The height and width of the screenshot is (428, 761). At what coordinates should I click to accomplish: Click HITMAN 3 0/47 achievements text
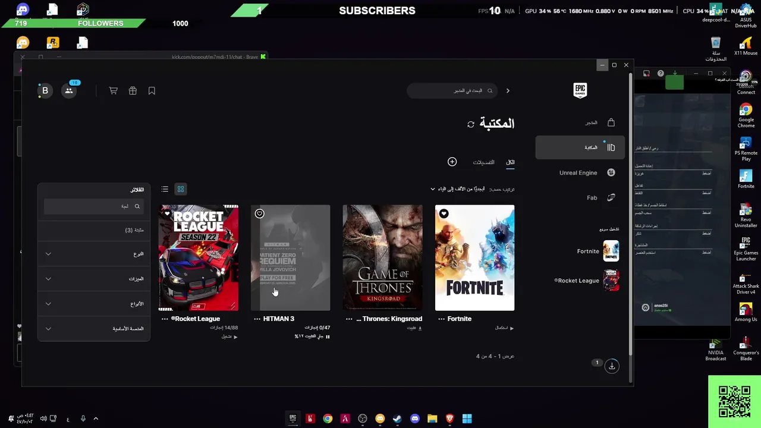[x=317, y=328]
